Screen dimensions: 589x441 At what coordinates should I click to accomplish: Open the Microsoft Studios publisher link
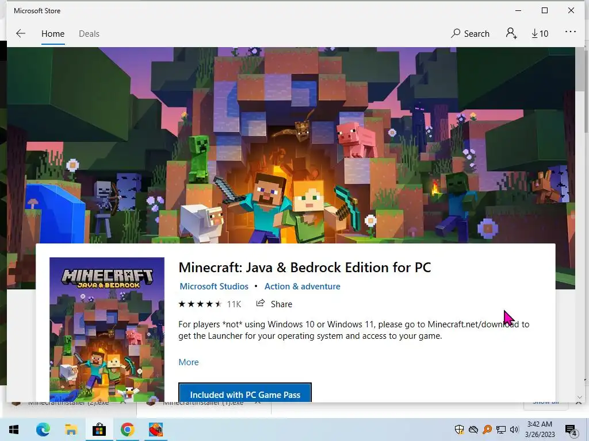tap(214, 286)
